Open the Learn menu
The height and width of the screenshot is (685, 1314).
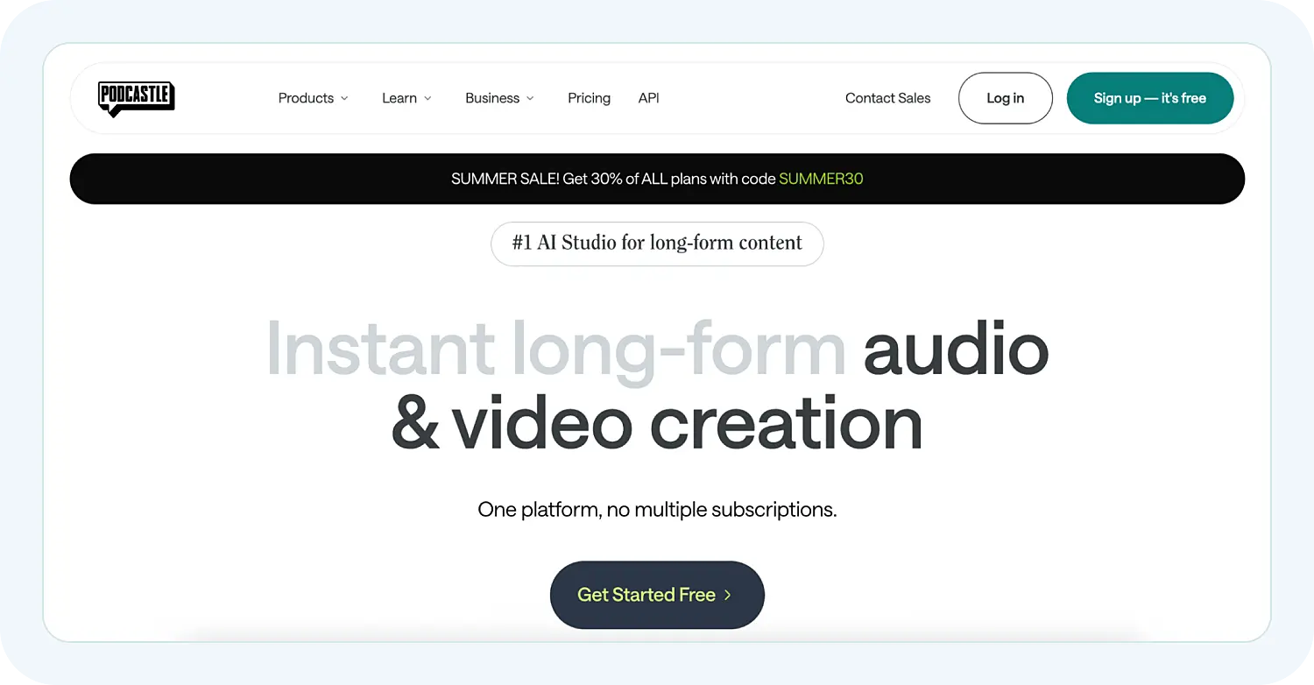[406, 98]
